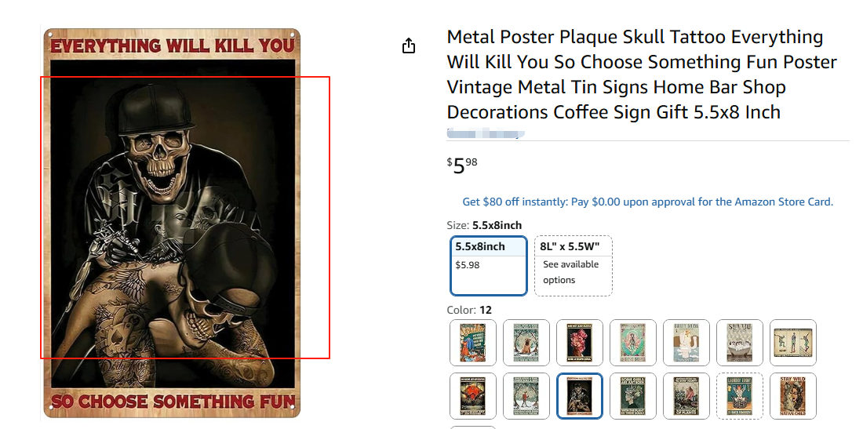
Task: Select the dog in snowy forest swatch
Action: [526, 343]
